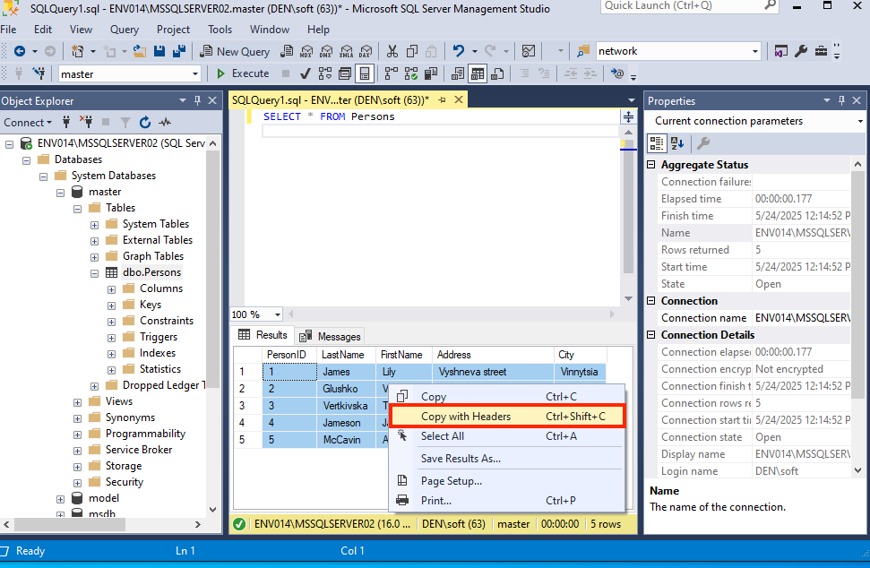
Task: Collapse Aggregate Status section in Properties
Action: pos(651,165)
